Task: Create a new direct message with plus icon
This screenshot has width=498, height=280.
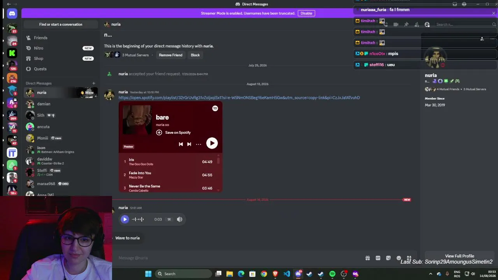Action: click(x=93, y=83)
